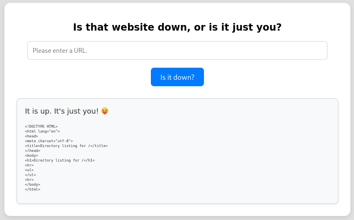Click the closing '</ul>' tag line
354x220 pixels.
(31, 175)
